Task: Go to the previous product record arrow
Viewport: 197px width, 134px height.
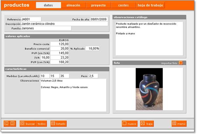Action: 6,123
